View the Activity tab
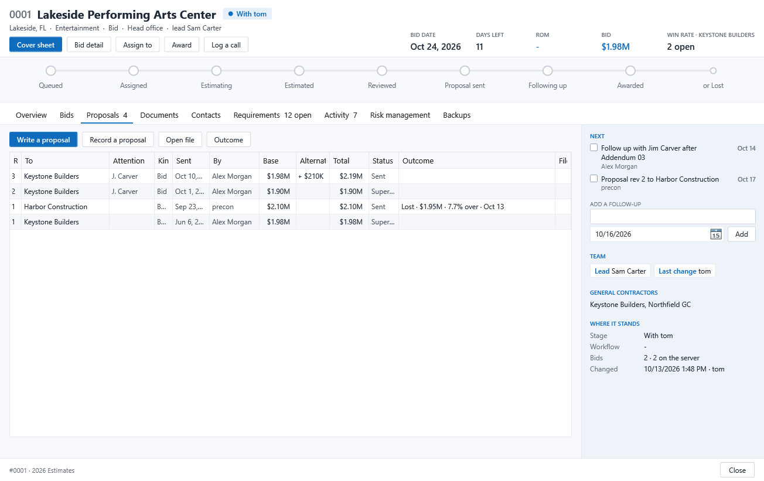This screenshot has width=764, height=481. point(341,115)
